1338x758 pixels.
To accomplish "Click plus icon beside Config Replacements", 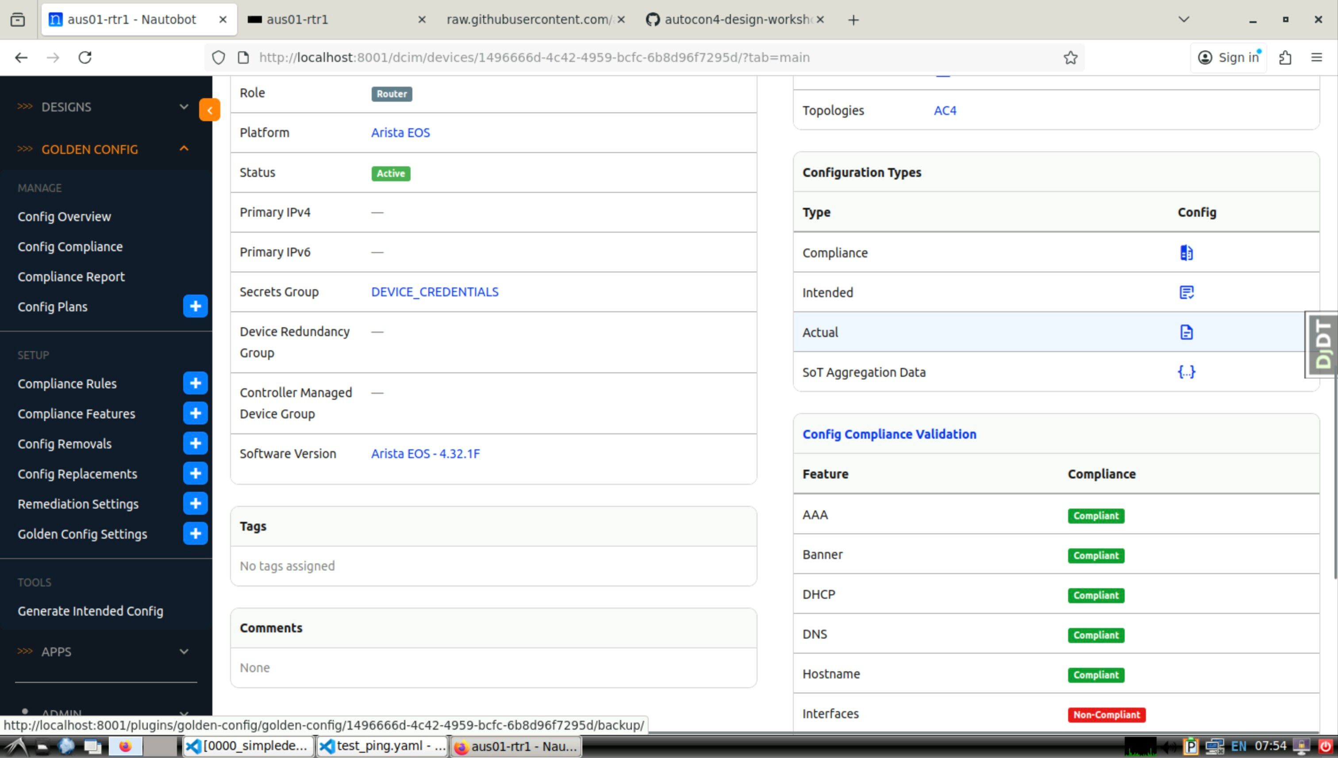I will [195, 473].
